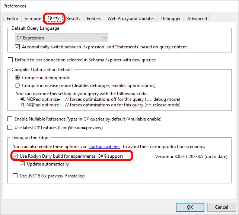Select the Advanced tab
Viewport: 239px width, 215px height.
(197, 18)
